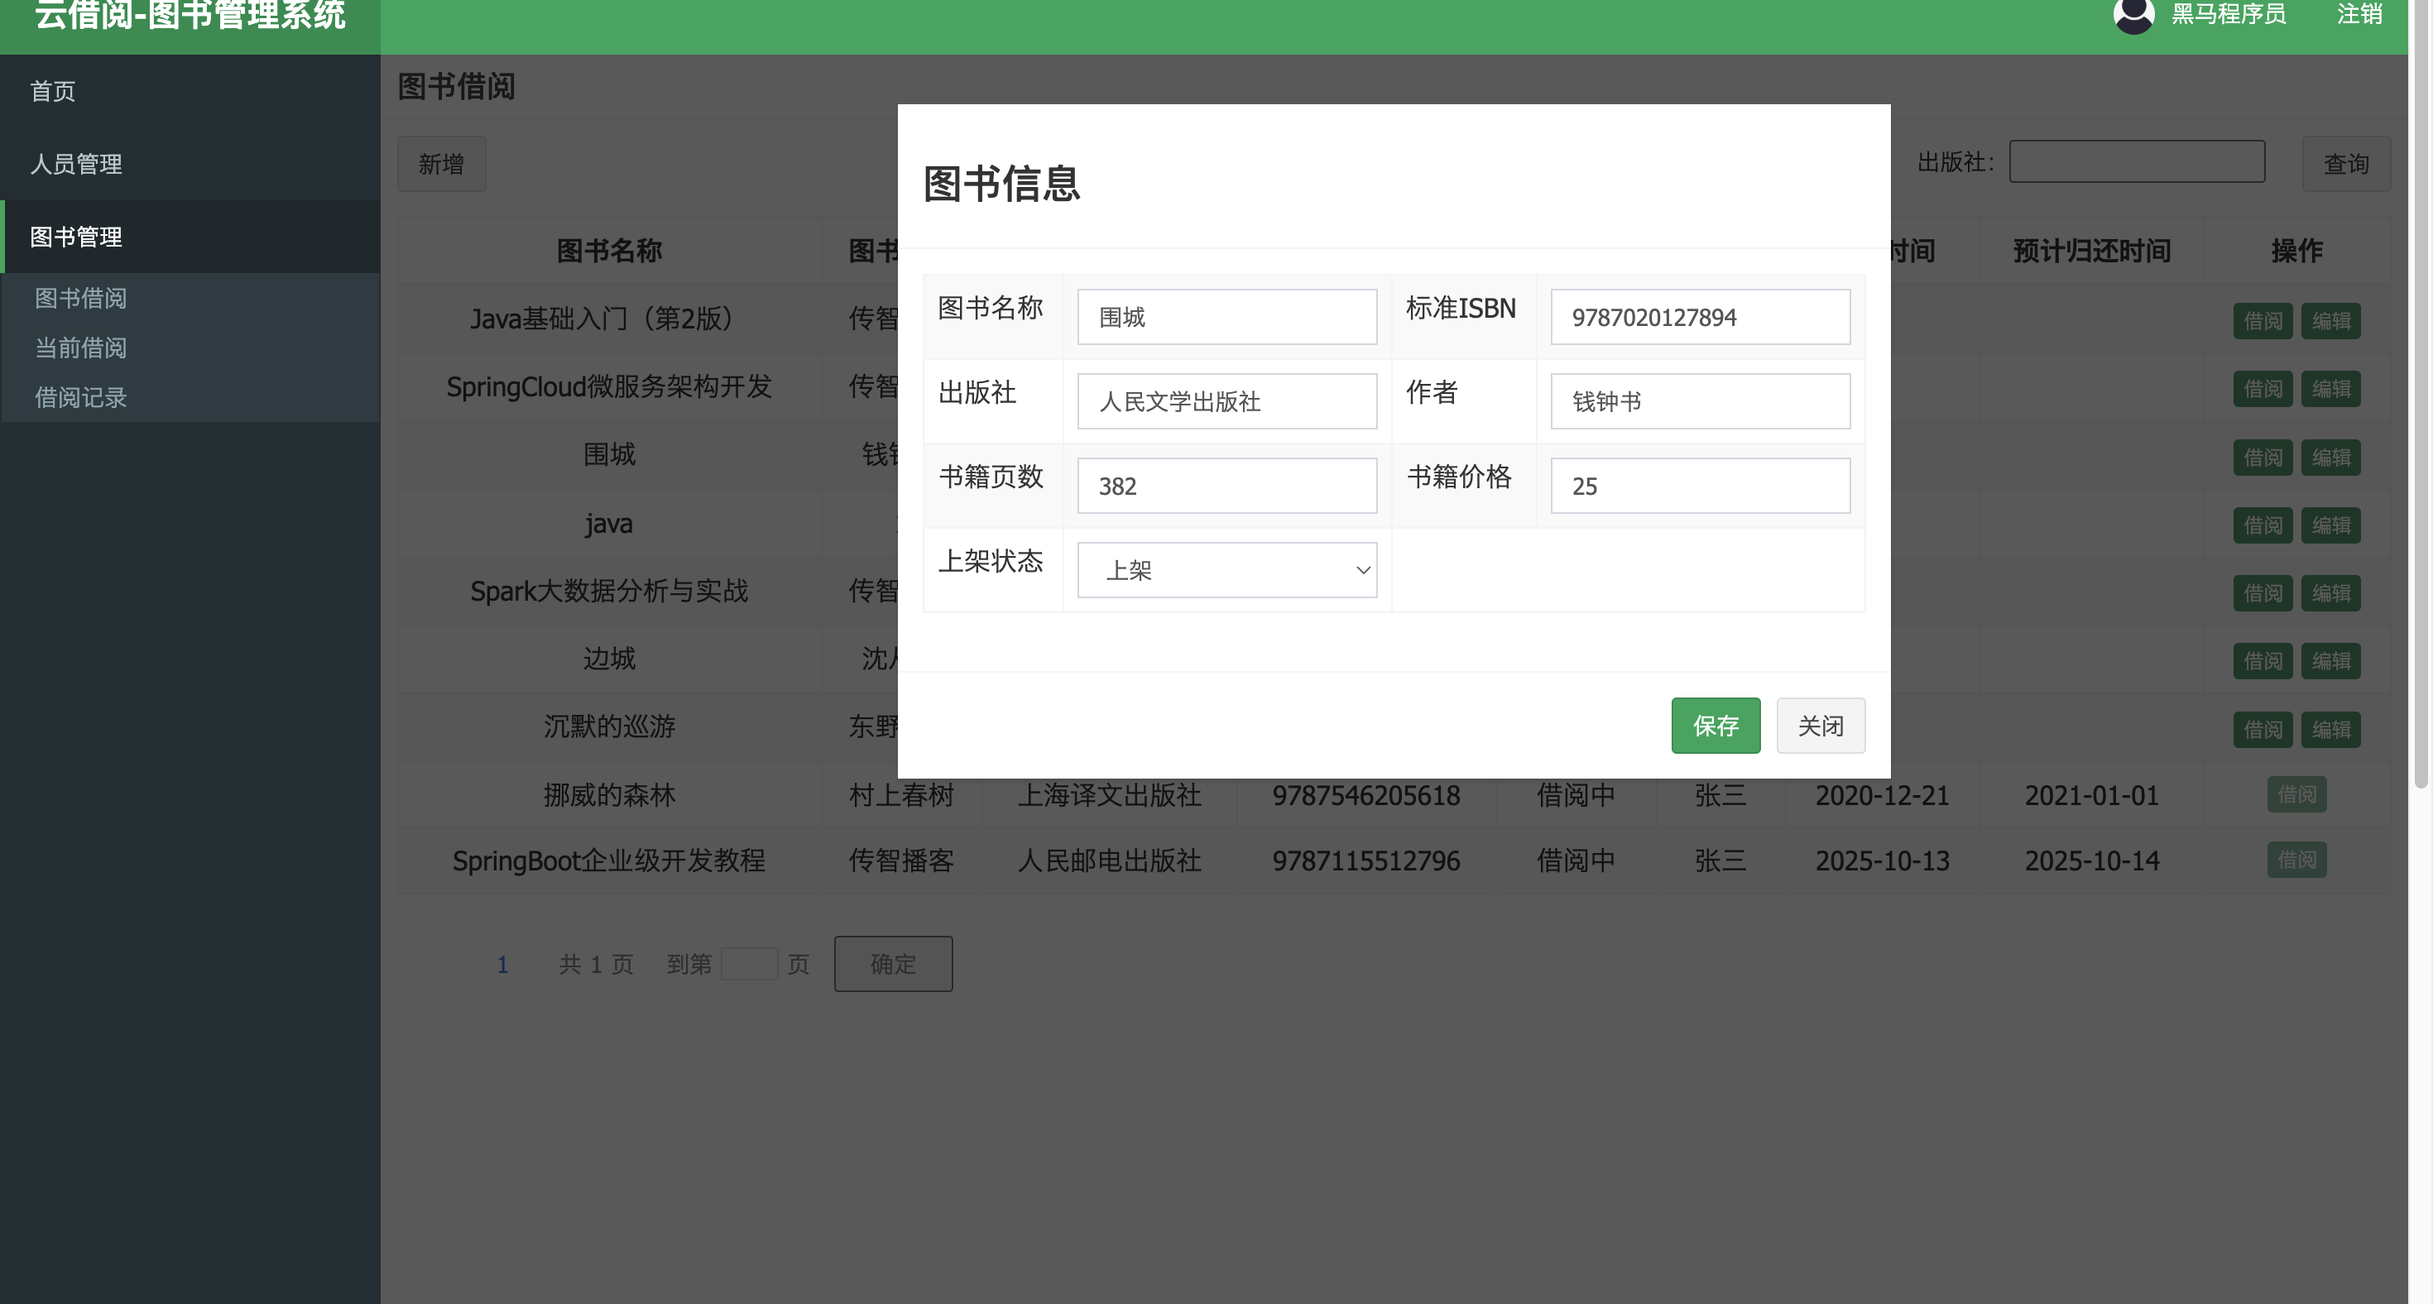Focus the 标准ISBN input field

pyautogui.click(x=1699, y=317)
